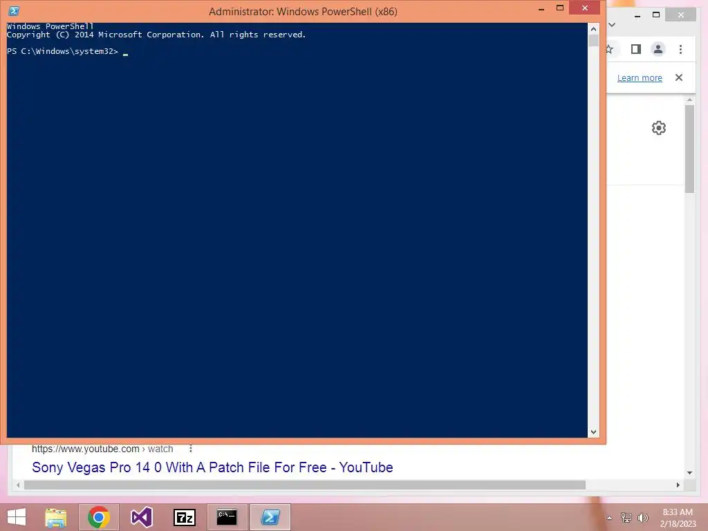
Task: Open the taskbar clock showing 8:33 AM
Action: coord(678,517)
